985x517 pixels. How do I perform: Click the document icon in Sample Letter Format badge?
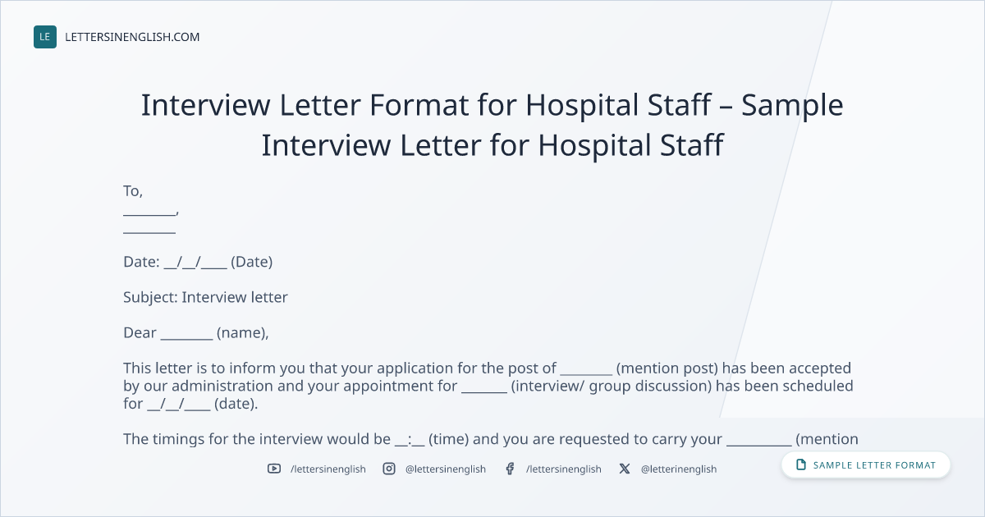click(x=801, y=465)
